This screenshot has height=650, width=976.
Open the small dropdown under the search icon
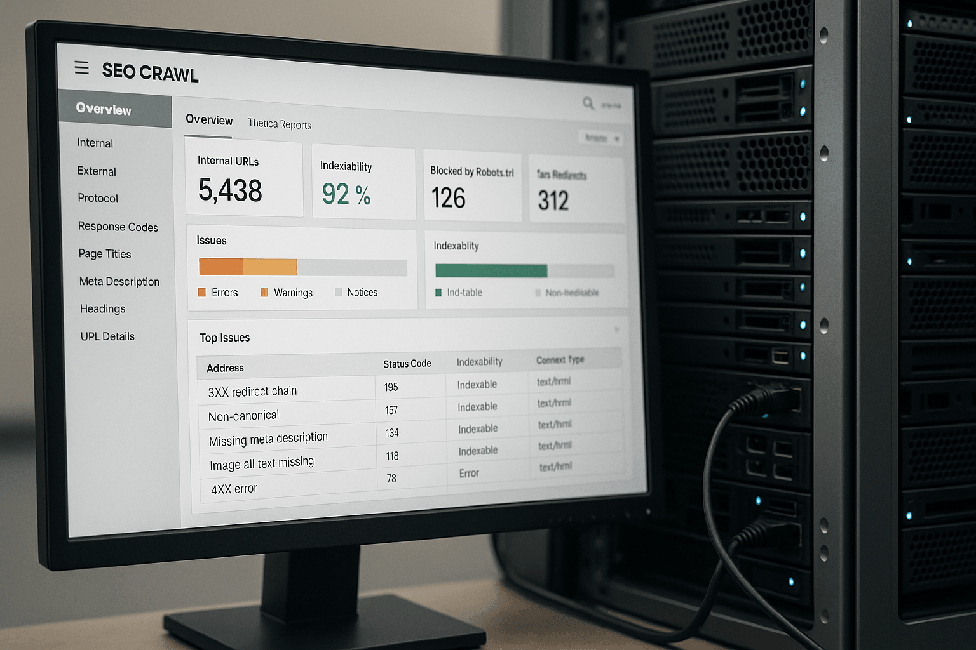pos(601,138)
